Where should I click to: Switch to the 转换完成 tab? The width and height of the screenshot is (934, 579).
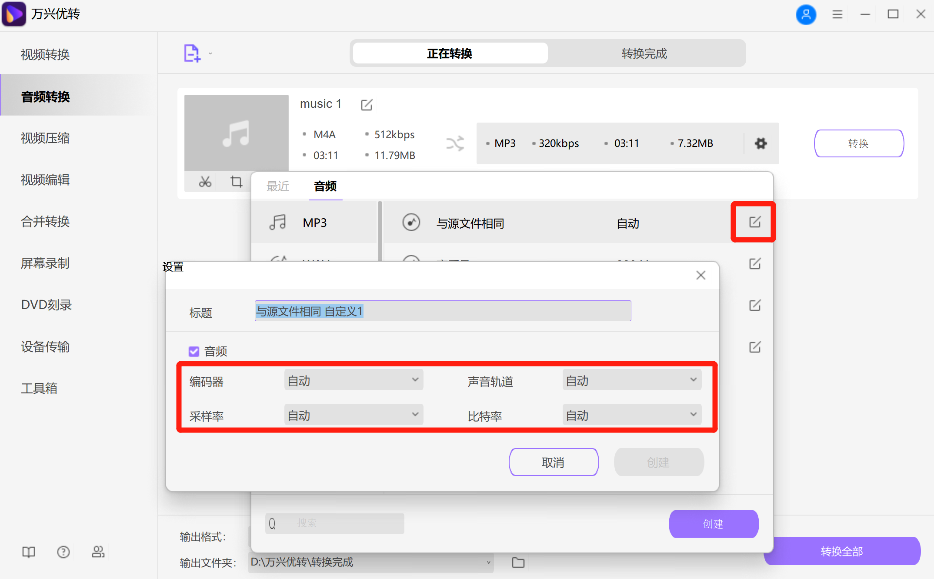[644, 53]
